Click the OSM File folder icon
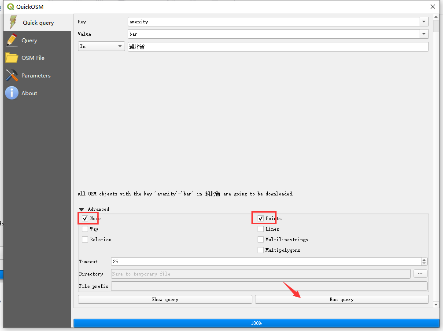Viewport: 443px width, 331px height. pos(11,58)
